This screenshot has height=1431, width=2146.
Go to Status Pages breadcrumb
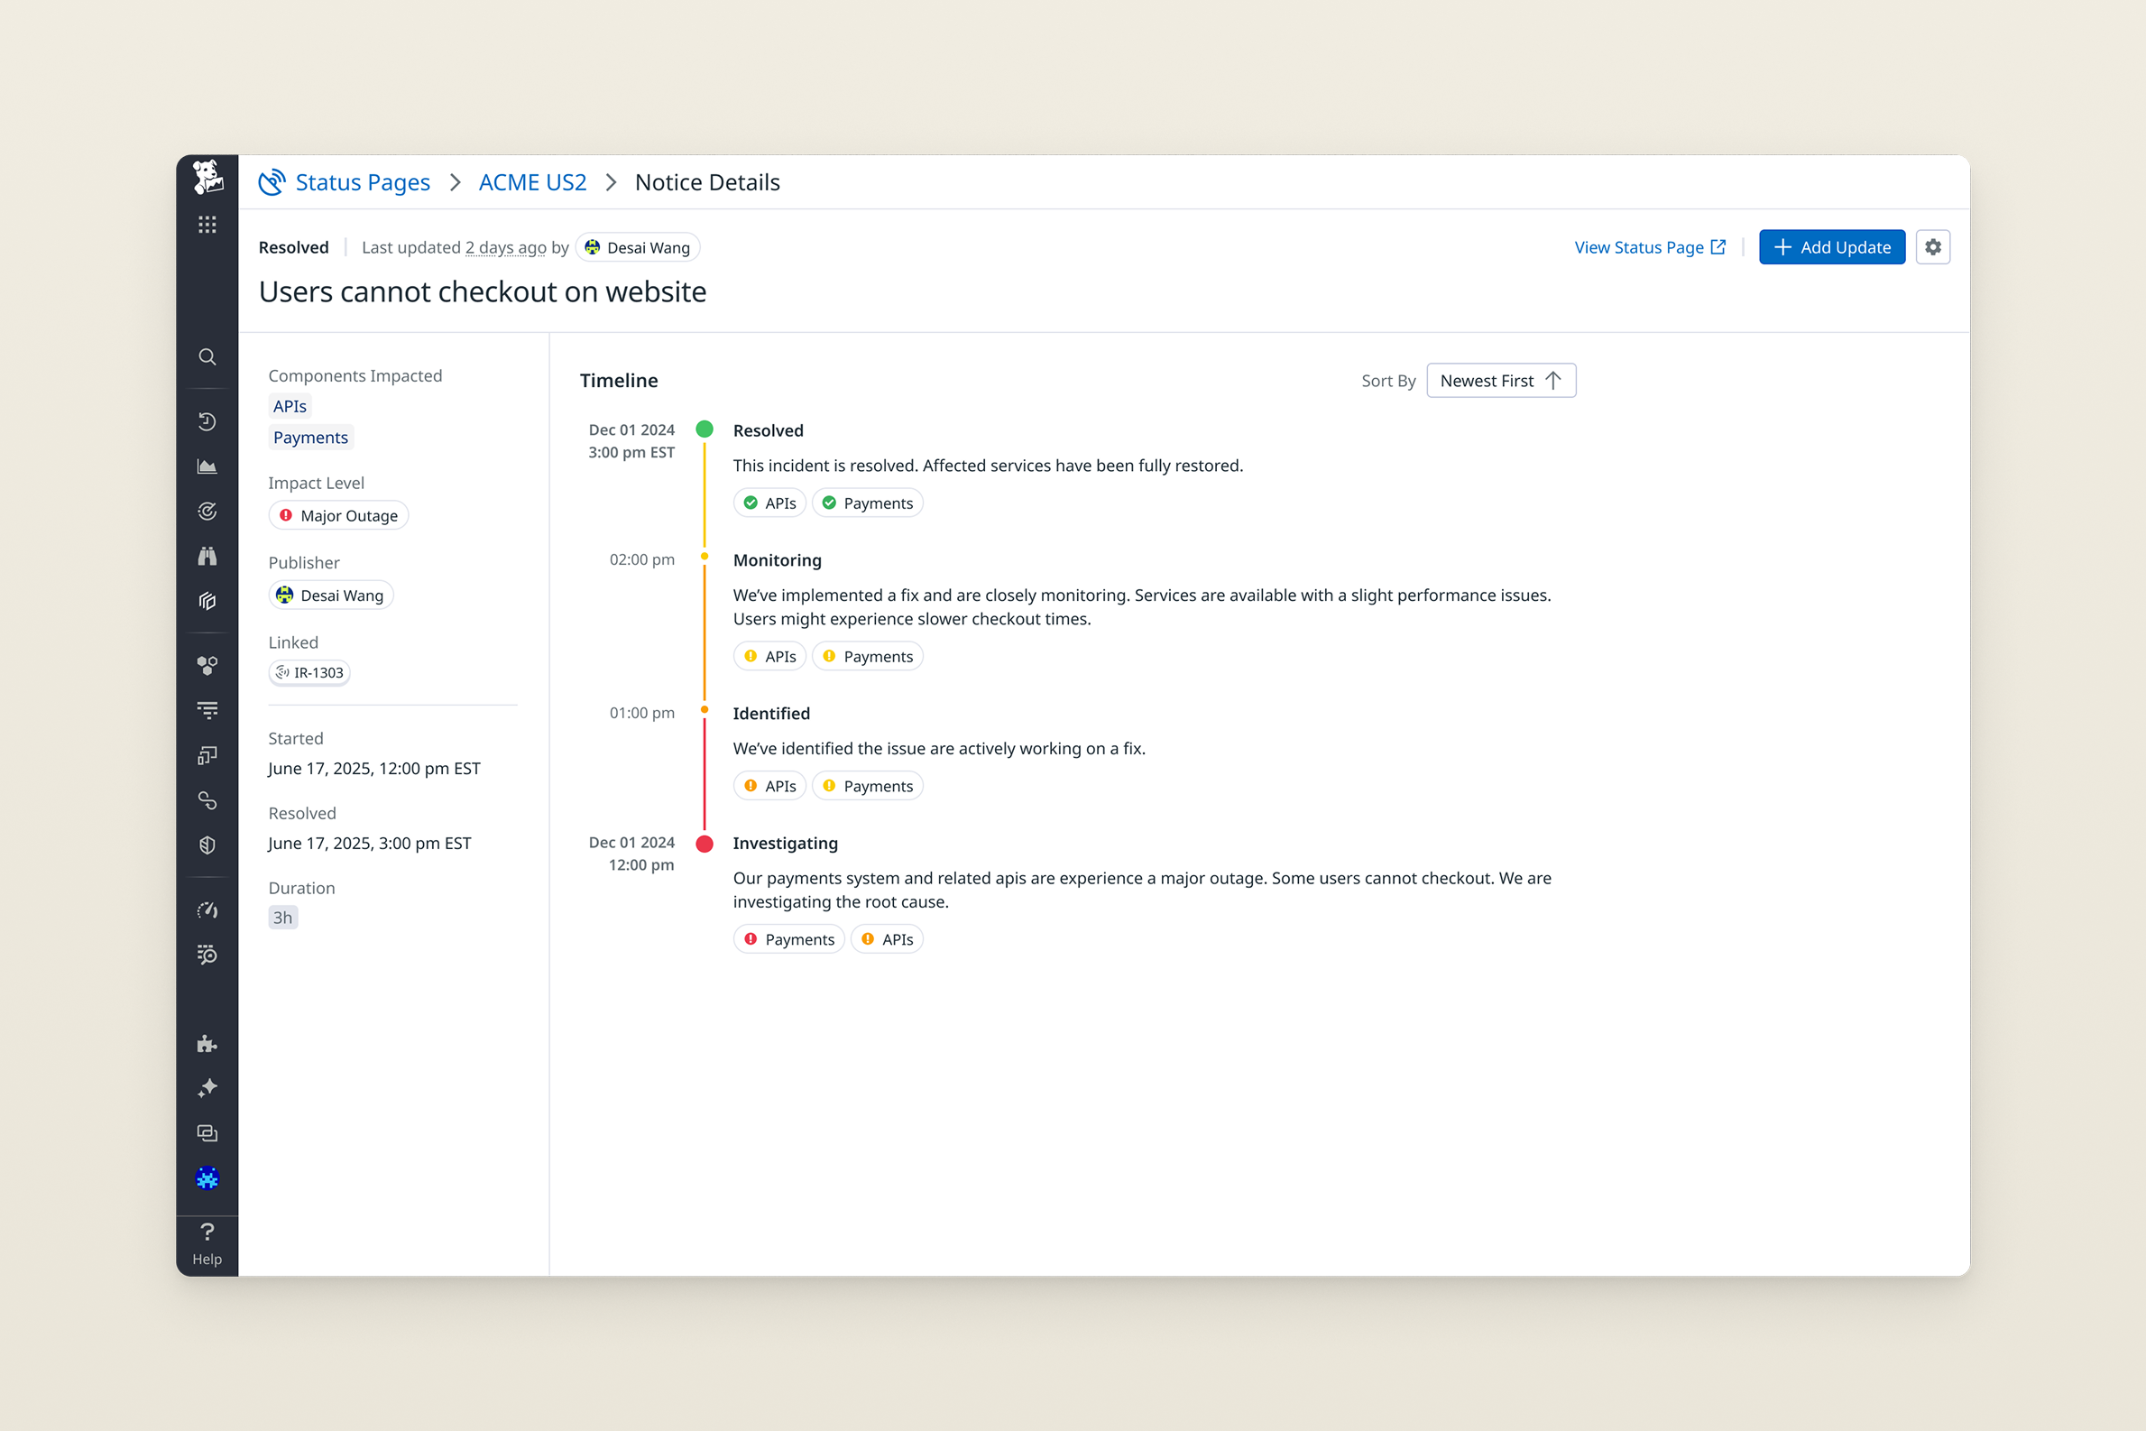point(363,182)
